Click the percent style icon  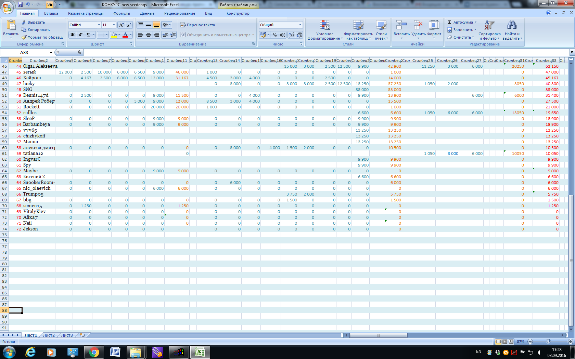(274, 35)
